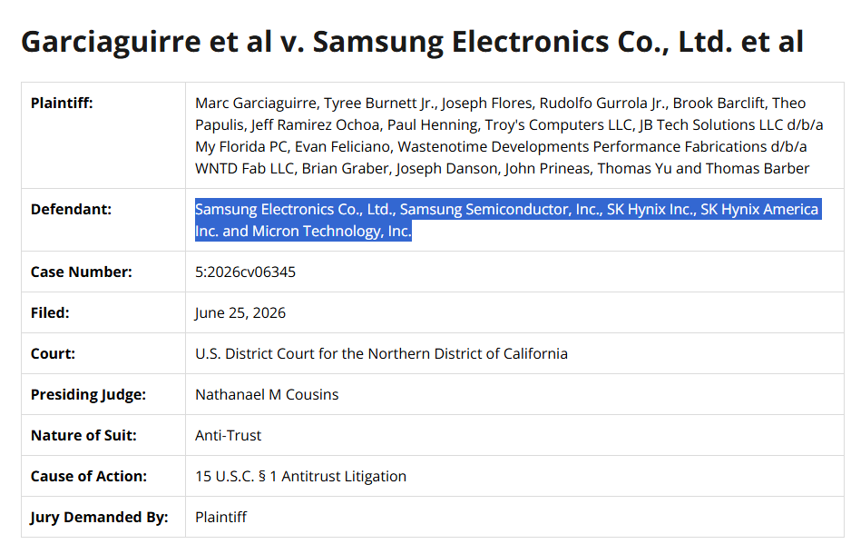Click 15 U.S.C. § 1 Antitrust Litigation text

tap(300, 476)
